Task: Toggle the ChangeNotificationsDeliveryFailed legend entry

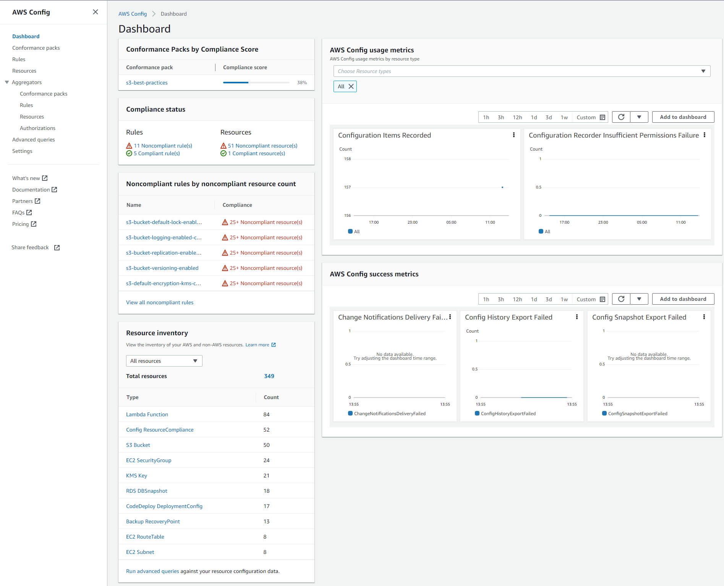Action: pyautogui.click(x=387, y=413)
